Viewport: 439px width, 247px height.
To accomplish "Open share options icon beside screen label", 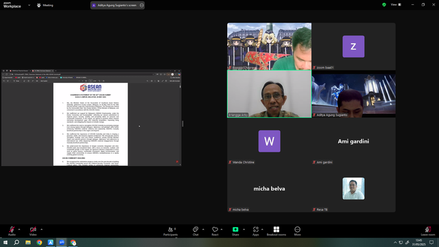I will point(142,5).
